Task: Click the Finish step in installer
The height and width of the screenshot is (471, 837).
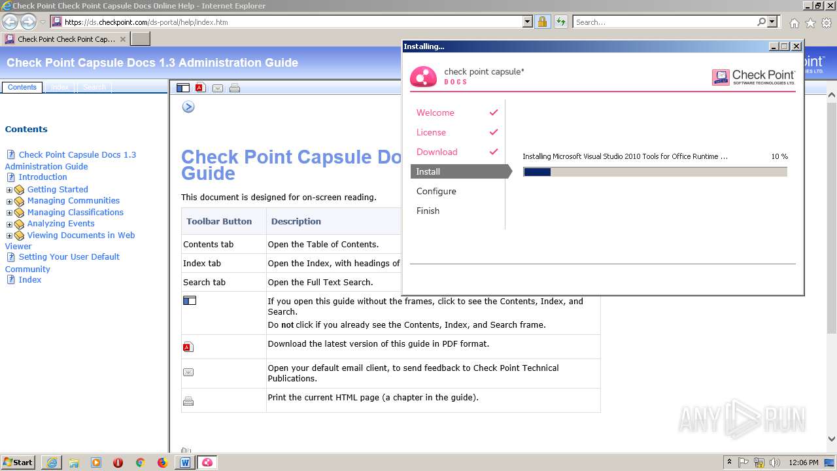Action: click(428, 211)
